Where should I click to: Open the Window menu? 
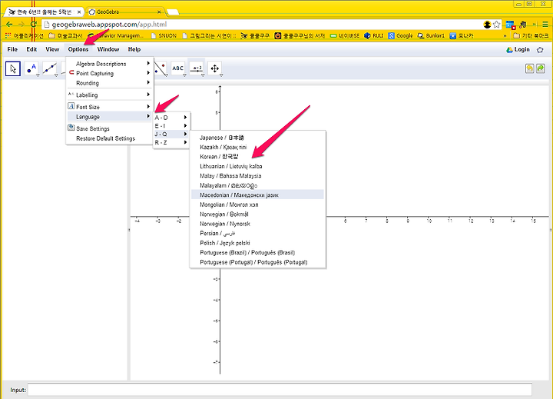coord(108,49)
